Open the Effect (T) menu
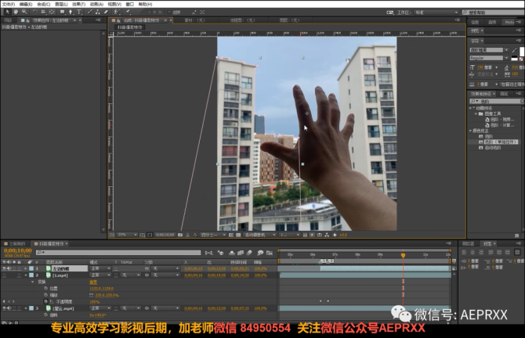525x338 pixels. tap(78, 4)
